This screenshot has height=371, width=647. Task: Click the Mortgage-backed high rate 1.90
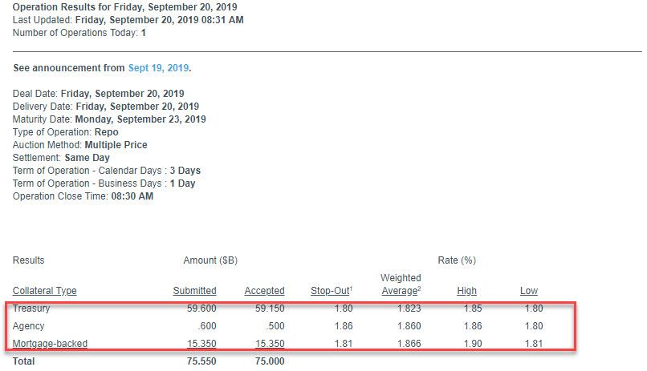pos(473,344)
